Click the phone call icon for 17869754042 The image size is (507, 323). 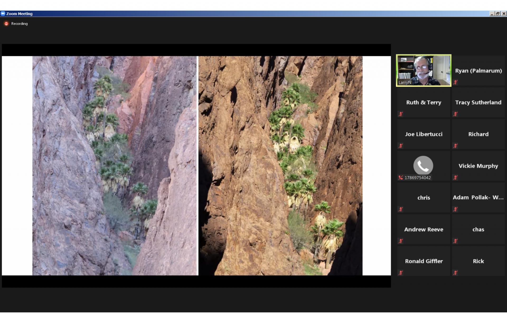point(423,165)
